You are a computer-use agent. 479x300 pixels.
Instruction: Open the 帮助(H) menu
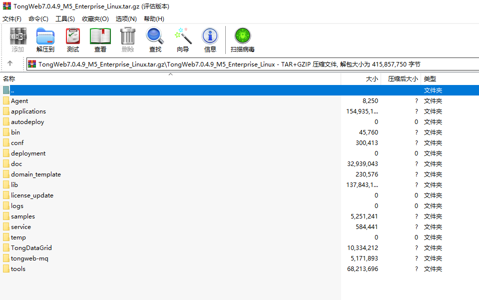(154, 19)
